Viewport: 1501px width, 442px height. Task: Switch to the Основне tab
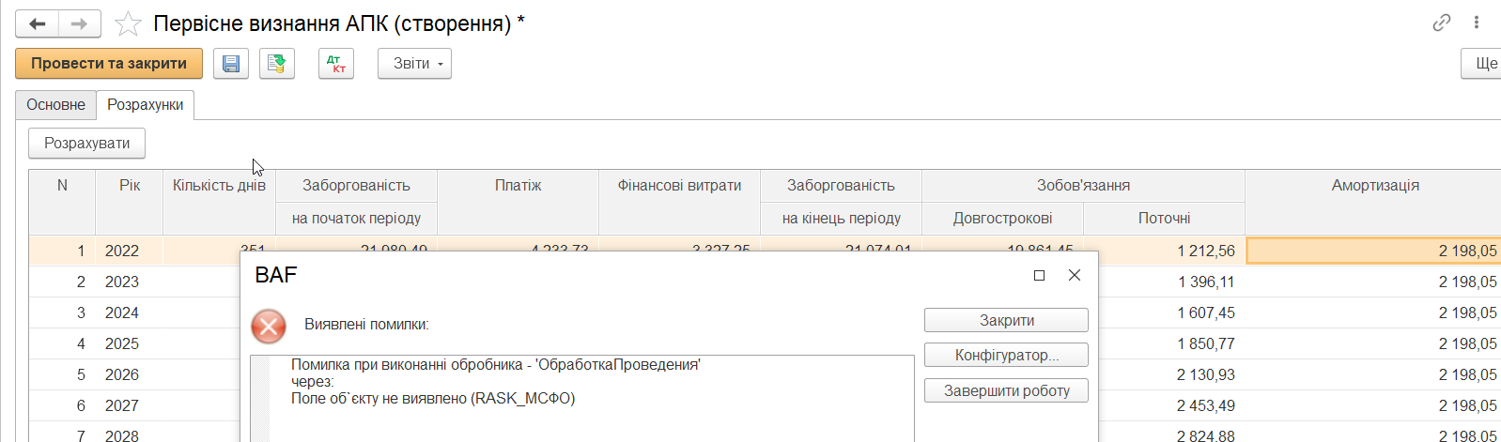coord(55,105)
